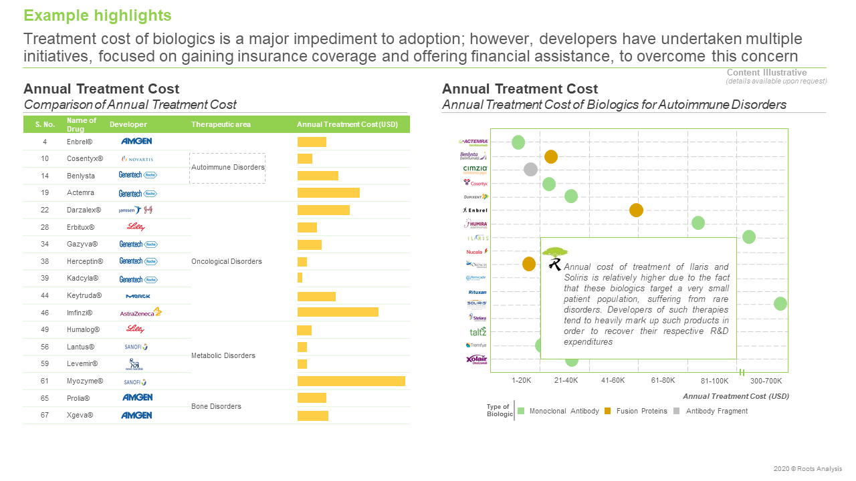This screenshot has height=481, width=856.
Task: Click the 'Name of Drug' column header
Action: 82,124
